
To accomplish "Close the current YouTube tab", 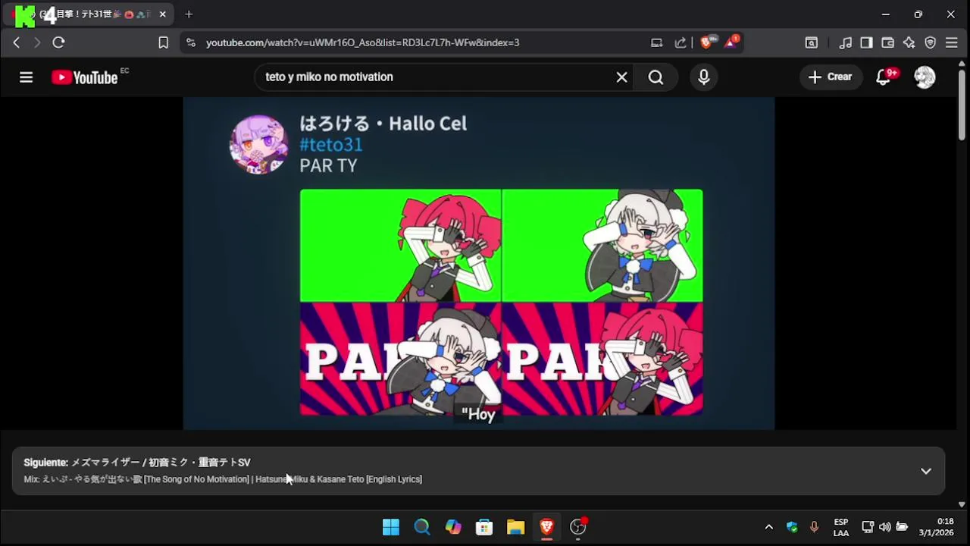I will click(162, 14).
